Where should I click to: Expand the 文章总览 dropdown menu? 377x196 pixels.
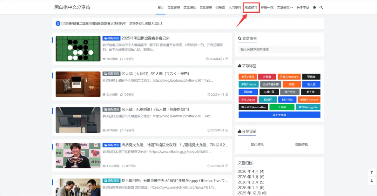(285, 7)
